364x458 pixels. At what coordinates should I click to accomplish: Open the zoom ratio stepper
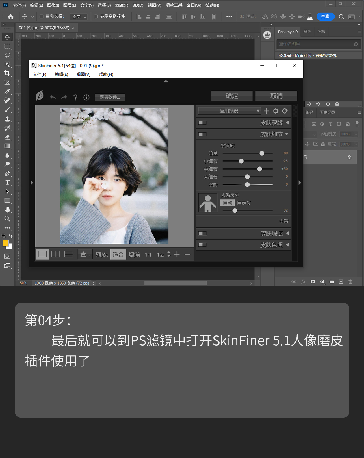169,254
